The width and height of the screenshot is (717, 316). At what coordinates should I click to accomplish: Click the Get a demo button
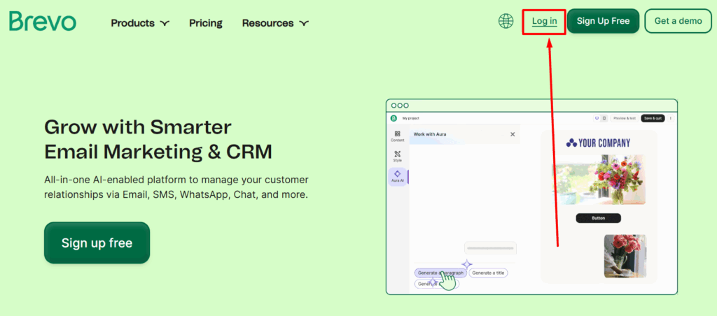678,21
